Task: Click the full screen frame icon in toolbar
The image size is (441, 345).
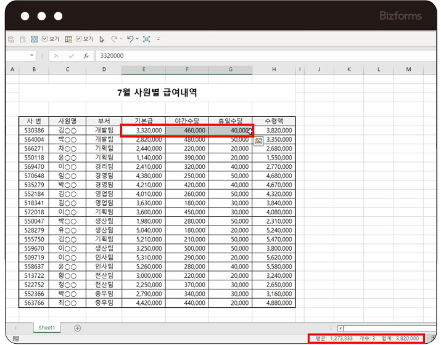Action: 146,39
